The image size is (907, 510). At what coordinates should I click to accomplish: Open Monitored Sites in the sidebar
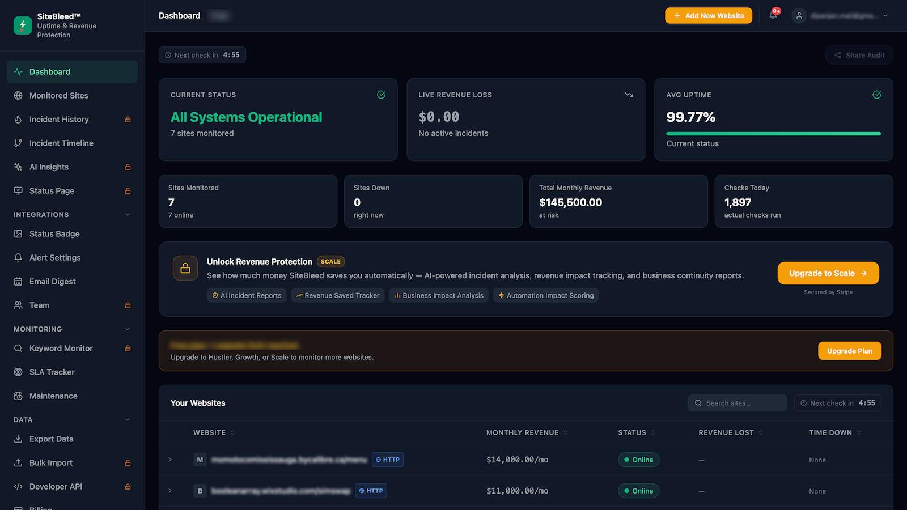pos(72,96)
